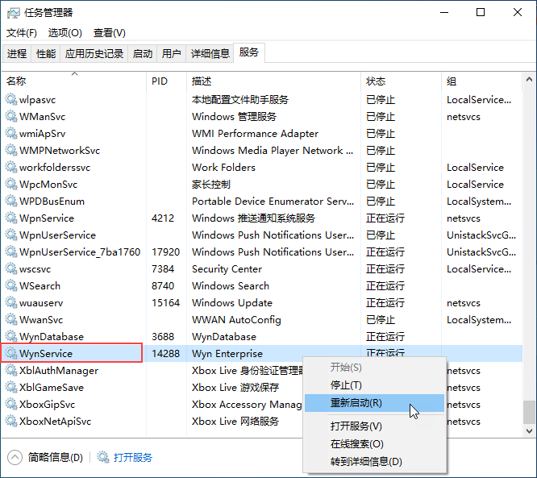Click the gear icon beside WSearch service
Screen dimensions: 537x478
click(11, 286)
